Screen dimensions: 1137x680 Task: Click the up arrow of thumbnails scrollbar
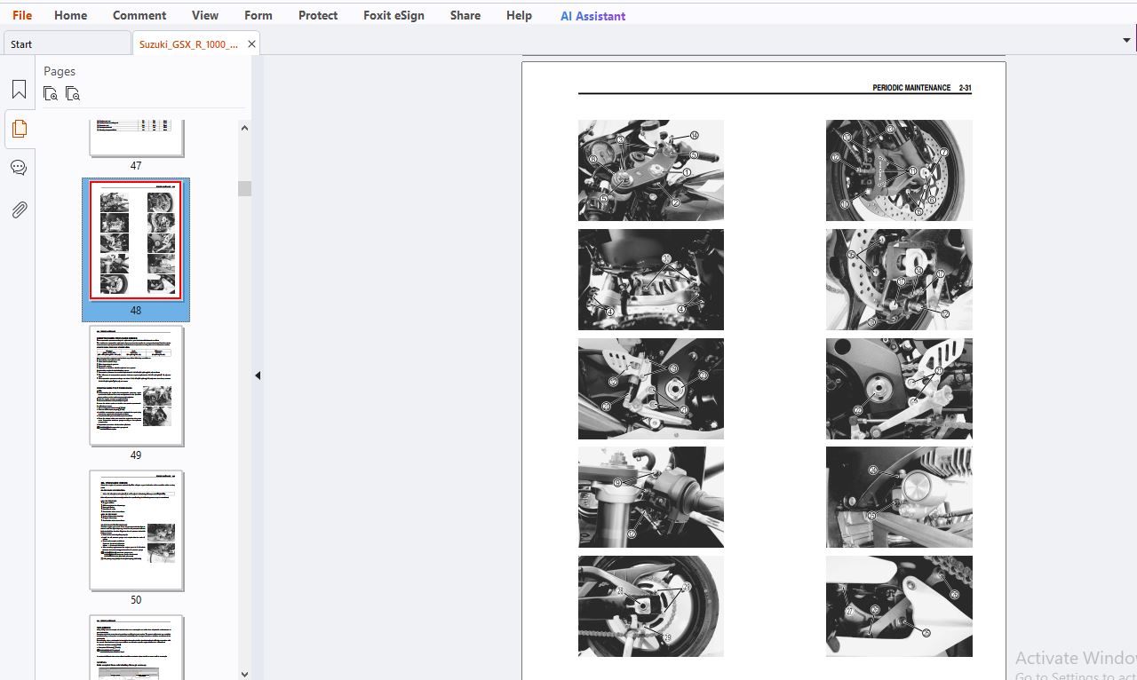click(244, 128)
